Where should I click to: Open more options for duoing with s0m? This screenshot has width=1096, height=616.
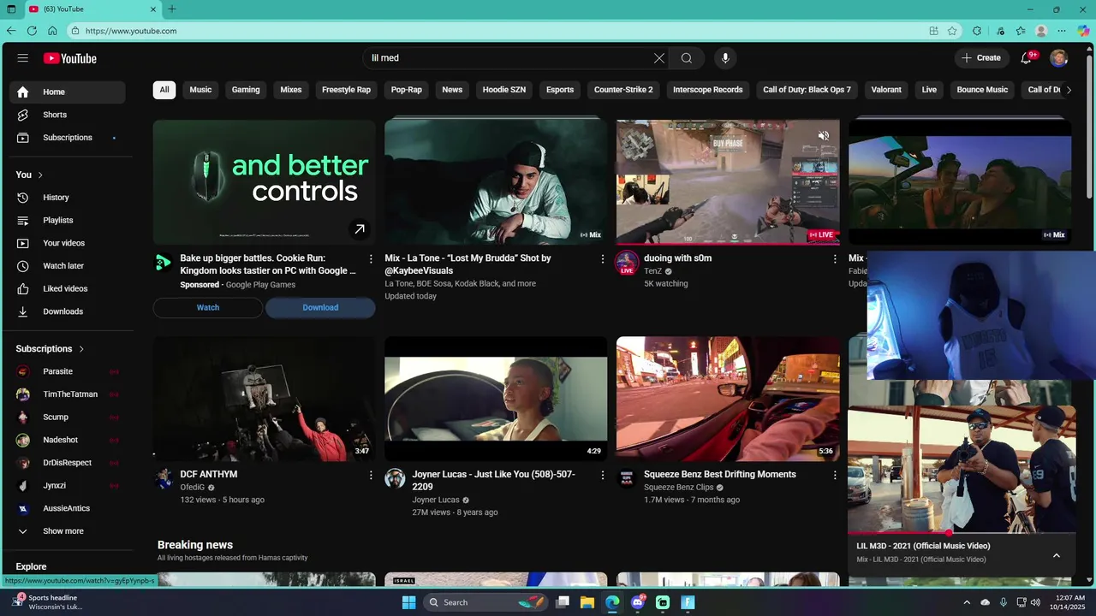point(835,258)
